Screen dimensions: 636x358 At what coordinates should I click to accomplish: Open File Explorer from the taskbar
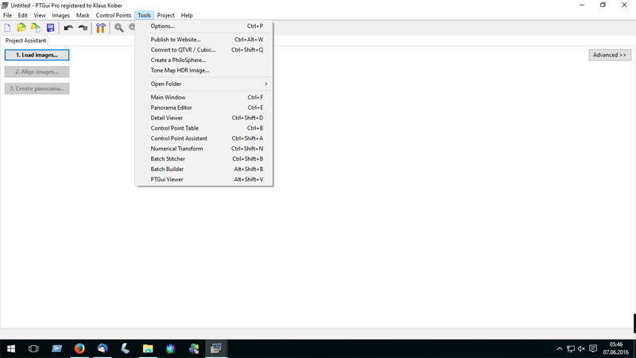point(148,348)
